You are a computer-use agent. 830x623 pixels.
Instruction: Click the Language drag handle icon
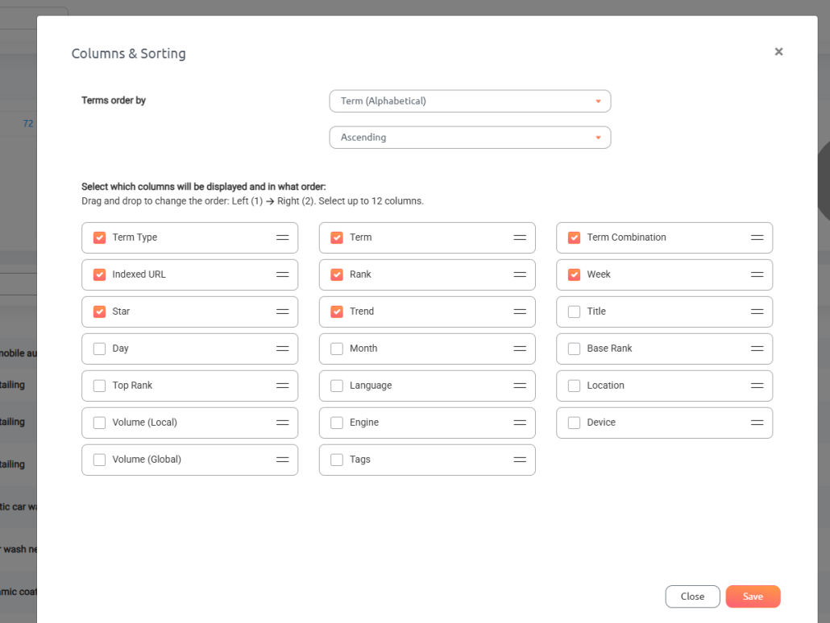[x=520, y=386]
